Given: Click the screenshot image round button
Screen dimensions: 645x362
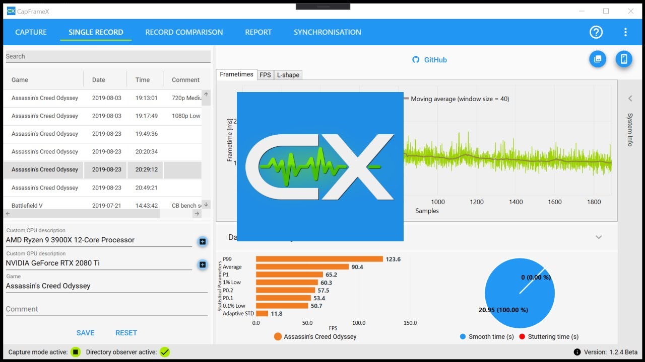Looking at the screenshot, I should pos(598,59).
